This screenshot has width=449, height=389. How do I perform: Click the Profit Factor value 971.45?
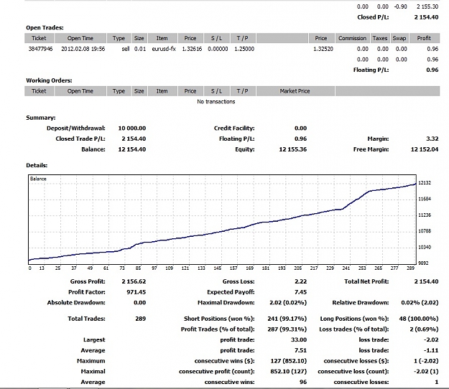point(136,292)
